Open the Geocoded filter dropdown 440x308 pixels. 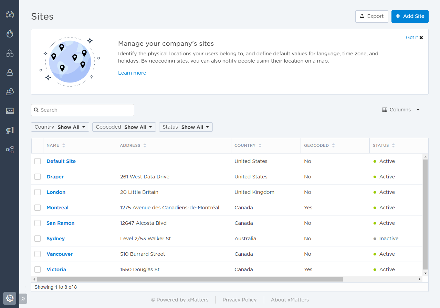[x=124, y=127]
